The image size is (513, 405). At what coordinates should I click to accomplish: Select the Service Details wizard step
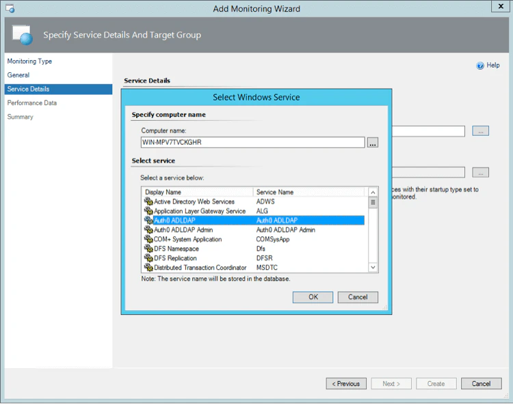[x=58, y=89]
